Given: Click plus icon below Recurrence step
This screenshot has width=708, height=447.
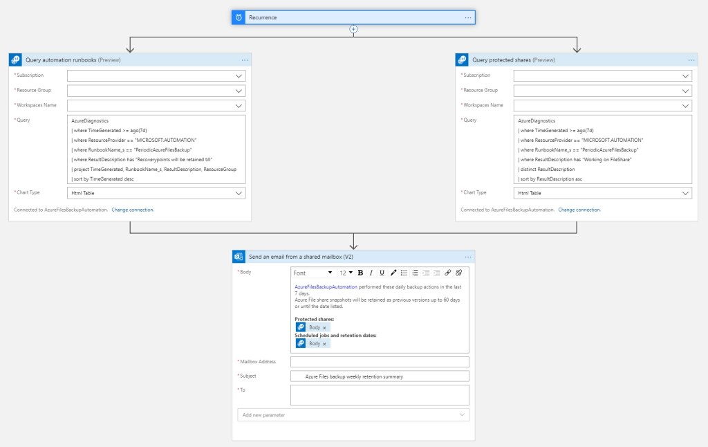Looking at the screenshot, I should click(x=353, y=29).
